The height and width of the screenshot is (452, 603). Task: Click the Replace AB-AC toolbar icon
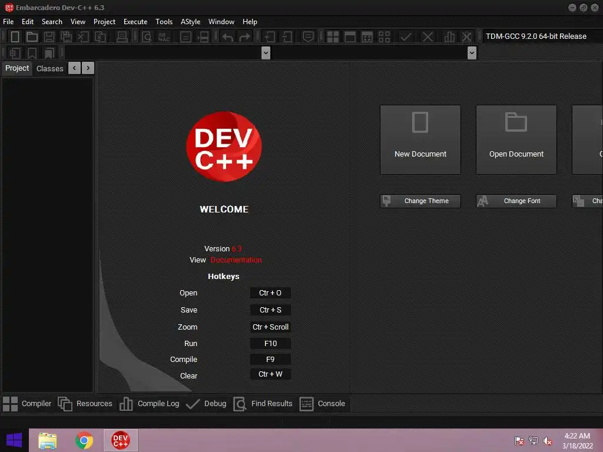click(x=164, y=37)
